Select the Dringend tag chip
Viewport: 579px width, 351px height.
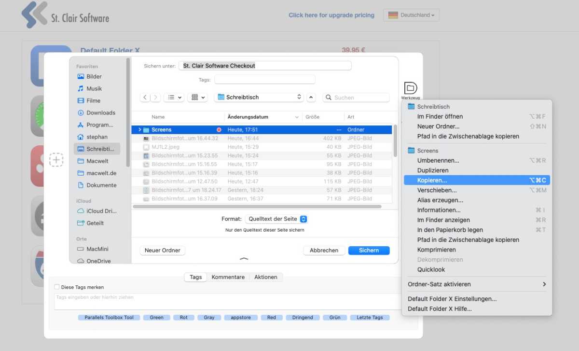303,317
